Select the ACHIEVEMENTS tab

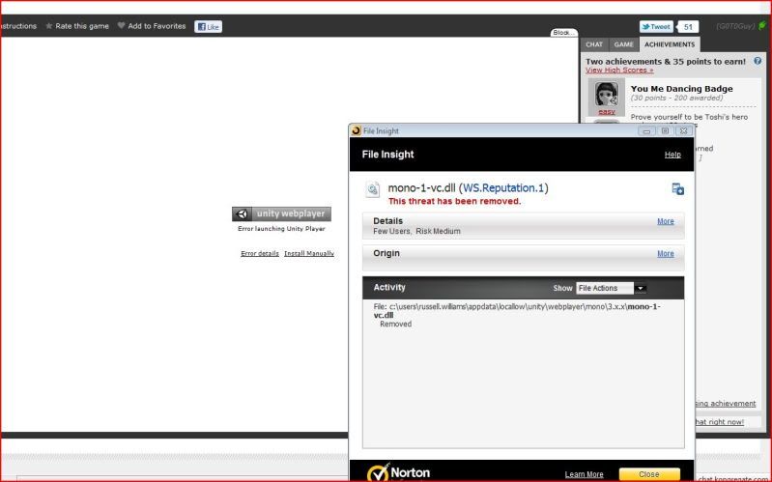[670, 44]
